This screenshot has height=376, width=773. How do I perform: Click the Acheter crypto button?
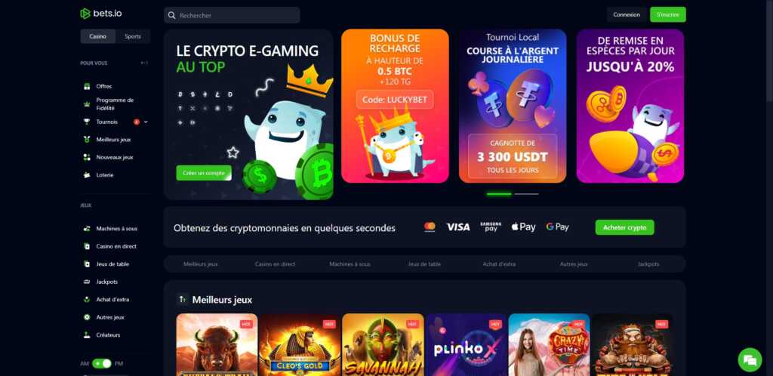(x=624, y=228)
